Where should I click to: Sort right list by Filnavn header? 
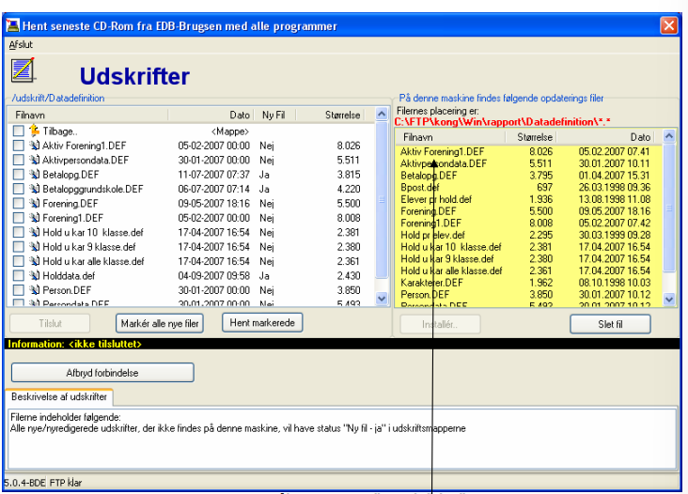451,137
